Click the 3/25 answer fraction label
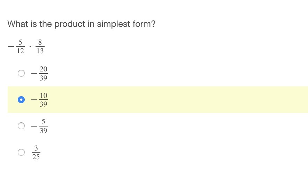Viewport: 308px width, 169px height. point(36,152)
